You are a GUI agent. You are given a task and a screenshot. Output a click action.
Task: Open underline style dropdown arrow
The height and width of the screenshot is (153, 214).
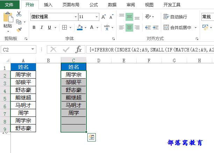click(x=55, y=27)
